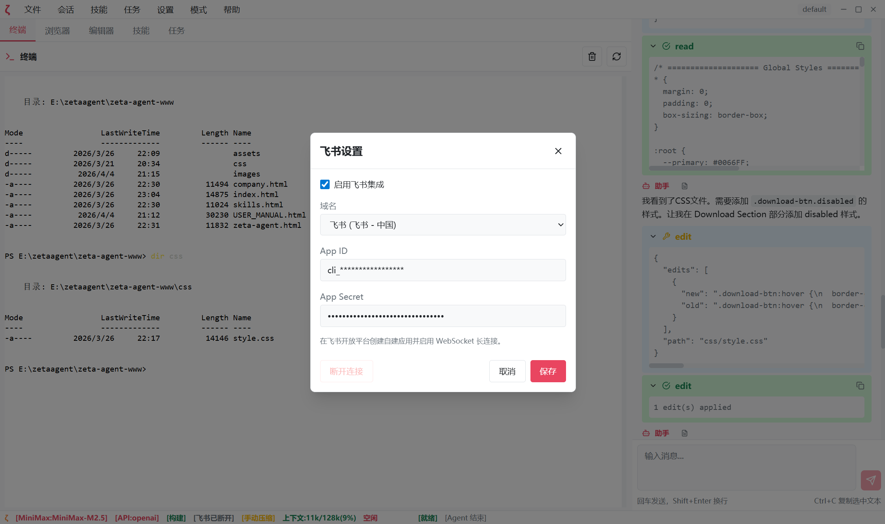The image size is (885, 524).
Task: Switch to the 浏览器 tab
Action: click(x=57, y=31)
